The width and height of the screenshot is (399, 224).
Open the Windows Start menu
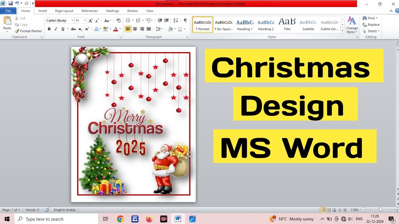coord(7,219)
